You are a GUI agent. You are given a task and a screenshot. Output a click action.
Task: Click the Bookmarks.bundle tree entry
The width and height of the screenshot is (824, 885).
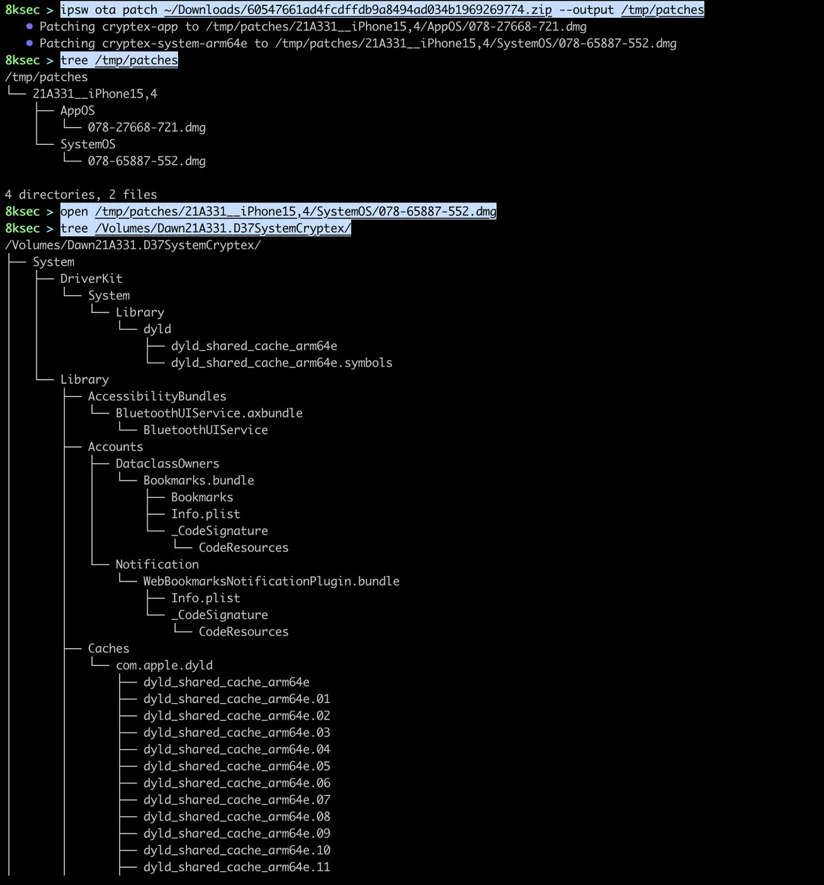tap(198, 480)
